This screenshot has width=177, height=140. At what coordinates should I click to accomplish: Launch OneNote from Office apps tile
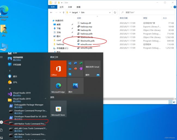point(81,69)
